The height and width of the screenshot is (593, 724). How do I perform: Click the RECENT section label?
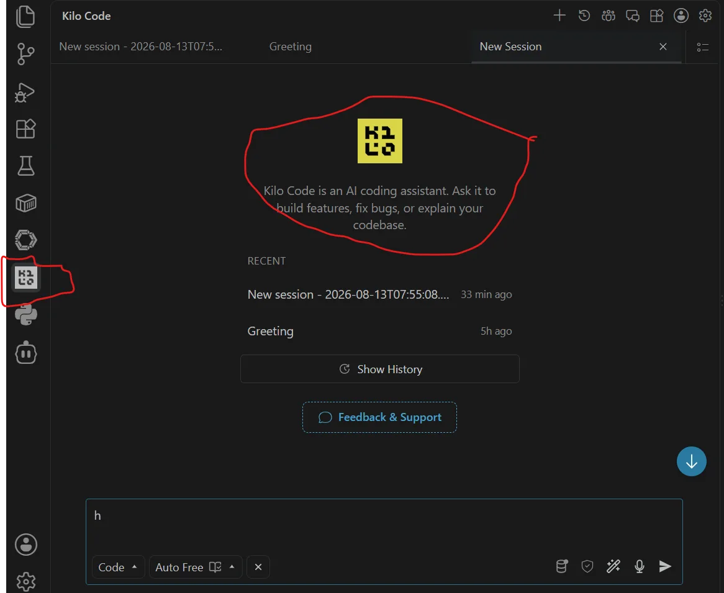tap(266, 261)
